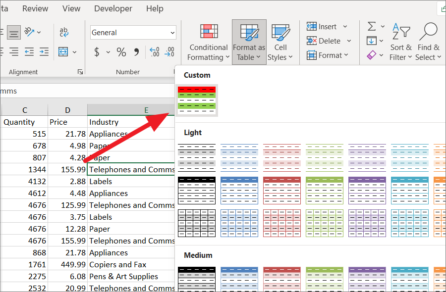Click the Fill down icon
The image size is (446, 292).
(372, 41)
